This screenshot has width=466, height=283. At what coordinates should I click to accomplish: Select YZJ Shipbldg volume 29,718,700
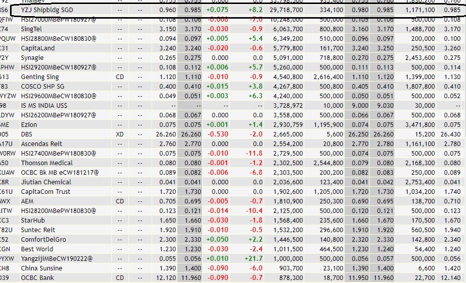(286, 10)
